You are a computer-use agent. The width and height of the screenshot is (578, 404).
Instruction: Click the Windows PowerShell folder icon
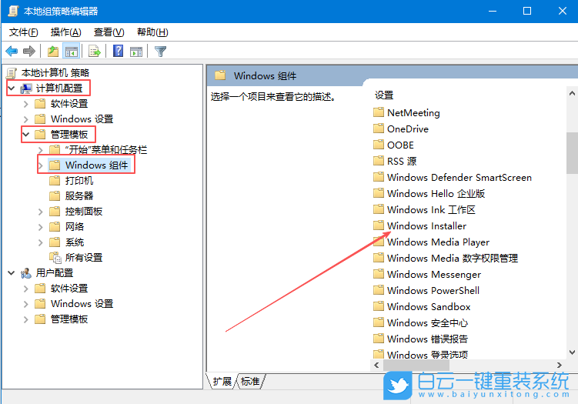click(x=379, y=290)
